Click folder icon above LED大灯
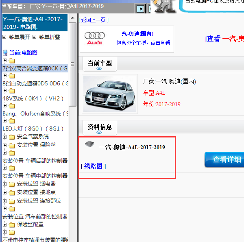 click(12, 121)
